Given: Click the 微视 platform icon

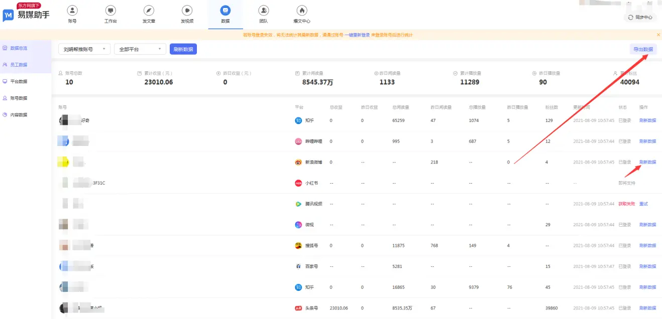Looking at the screenshot, I should coord(298,225).
